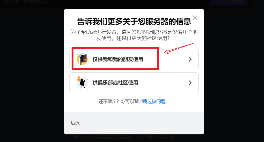Image resolution: width=264 pixels, height=142 pixels.
Task: Click the mascot icon beside 供俱乐部或社区使用
Action: point(82,83)
